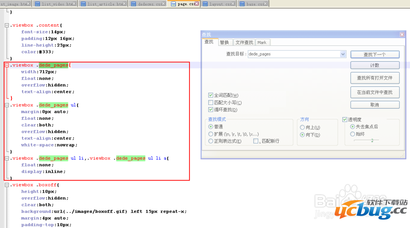
Task: Click the transparency slider handle
Action: 372,140
